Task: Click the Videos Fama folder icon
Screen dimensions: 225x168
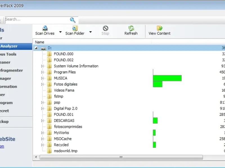Action: 49,90
